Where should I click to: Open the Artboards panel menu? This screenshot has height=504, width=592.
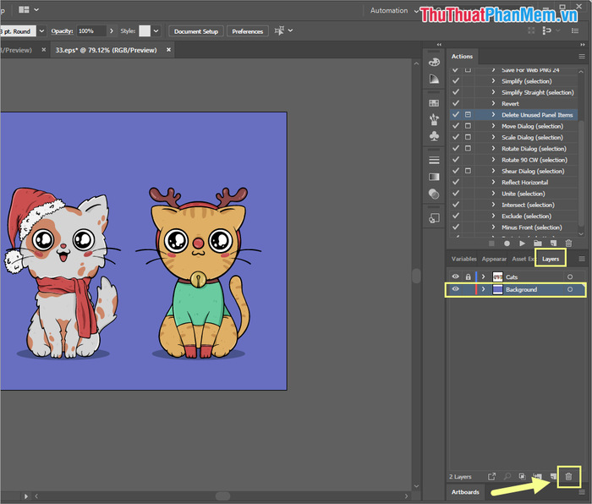tap(582, 492)
